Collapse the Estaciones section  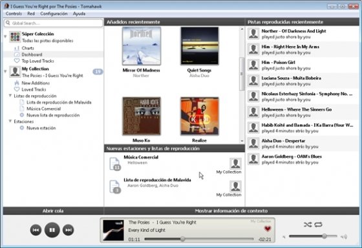point(10,121)
